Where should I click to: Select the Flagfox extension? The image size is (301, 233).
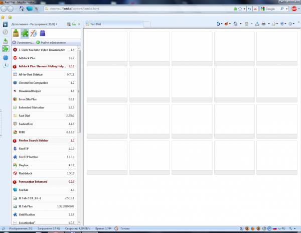click(x=44, y=165)
